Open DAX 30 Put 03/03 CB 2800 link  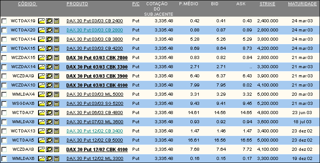click(95, 30)
